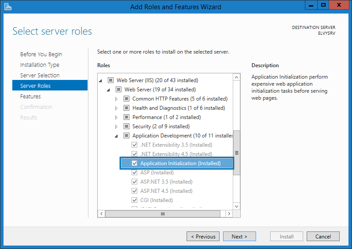Viewport: 352px width, 249px height.
Task: Expand the Health and Diagnostics node
Action: coord(117,108)
